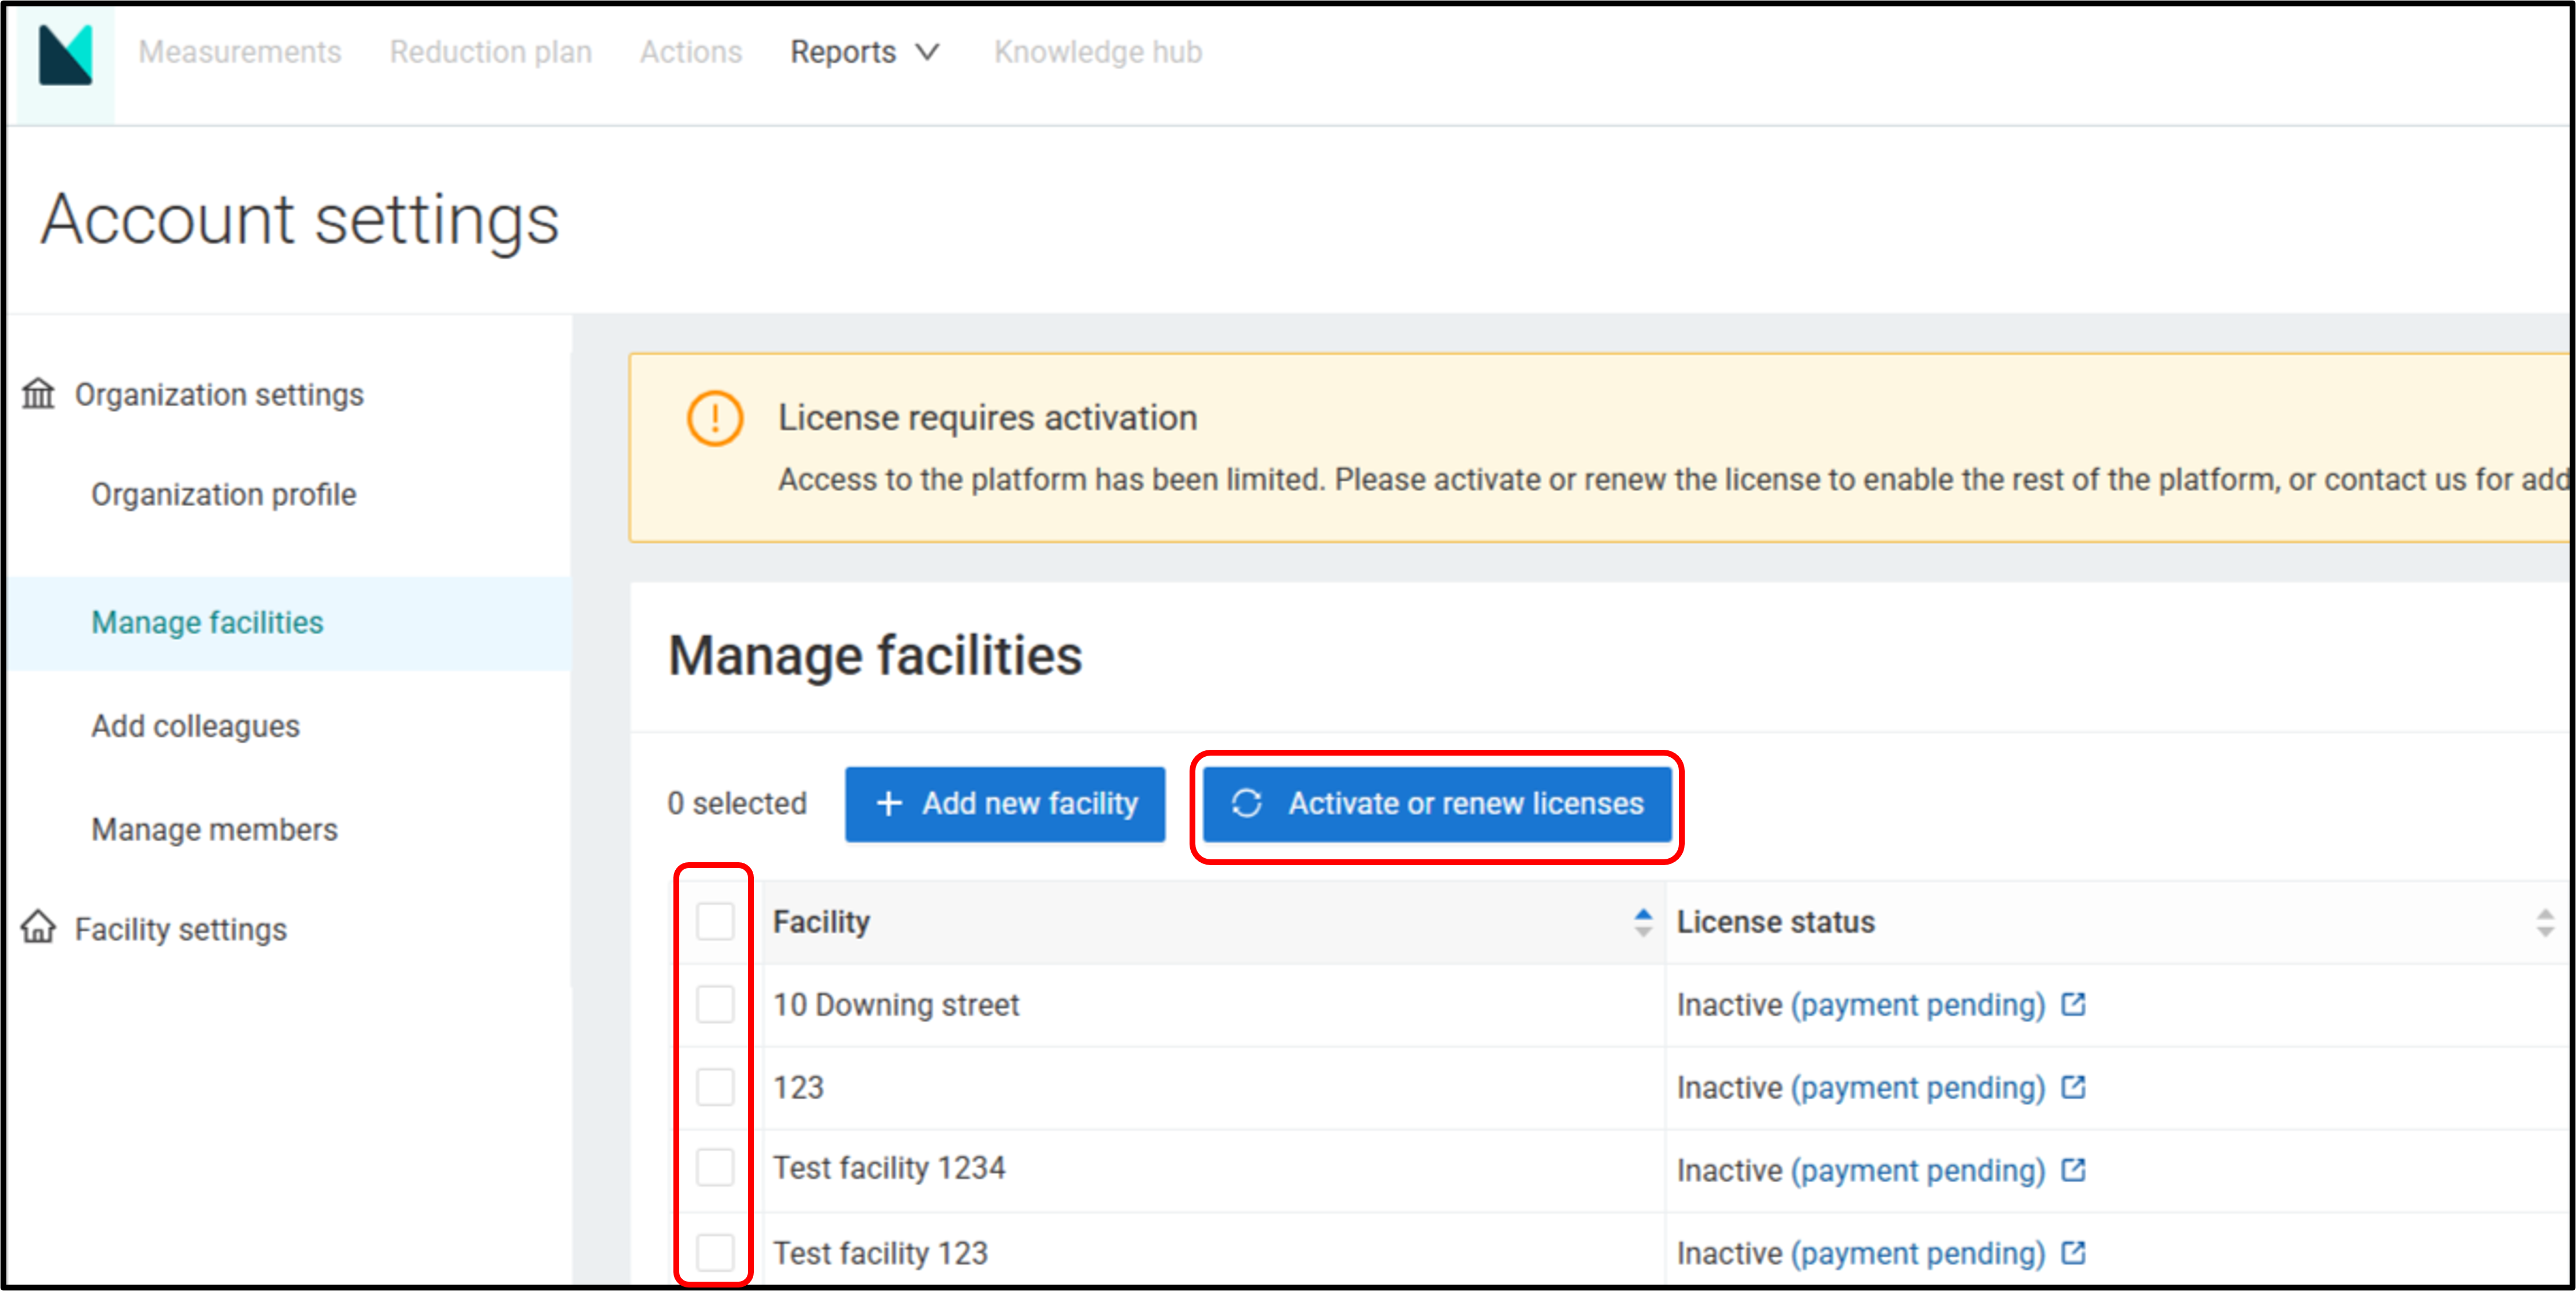Select Organization profile in the sidebar
The image size is (2576, 1291).
224,494
